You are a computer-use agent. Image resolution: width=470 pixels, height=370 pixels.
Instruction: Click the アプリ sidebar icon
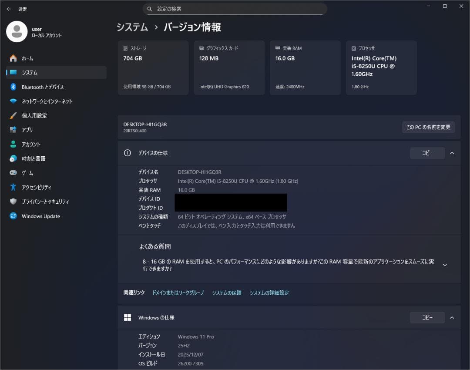pyautogui.click(x=30, y=130)
